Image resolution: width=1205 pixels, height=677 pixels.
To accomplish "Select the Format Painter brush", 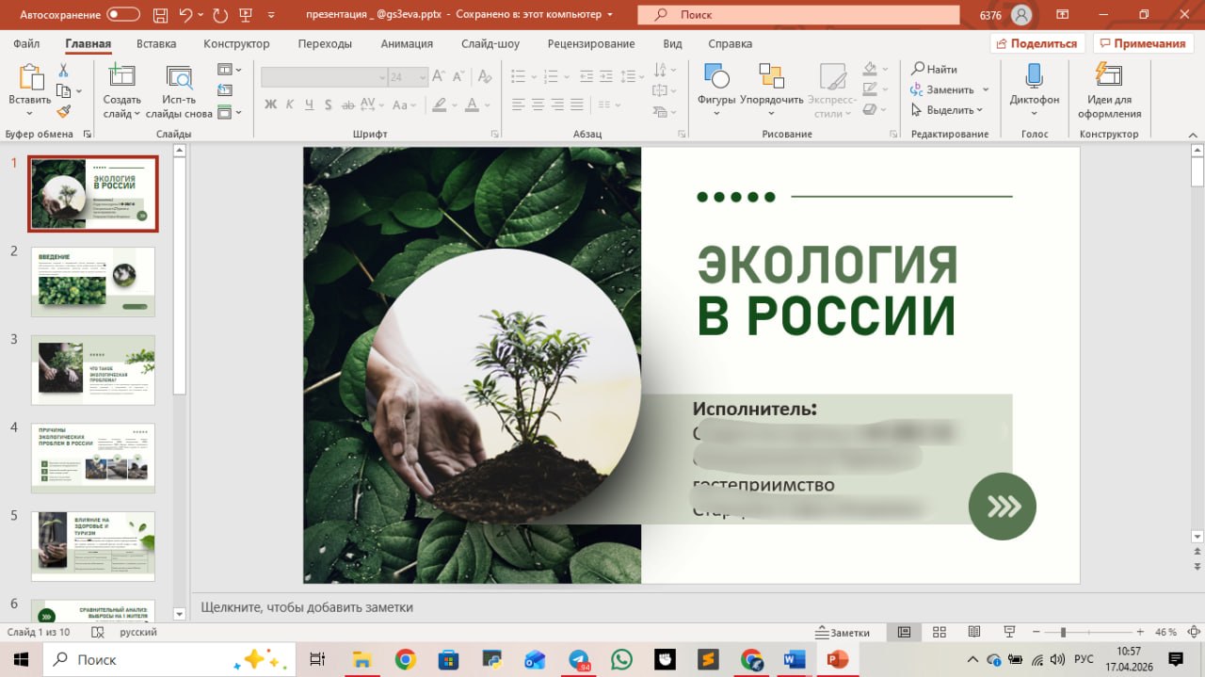I will coord(64,111).
